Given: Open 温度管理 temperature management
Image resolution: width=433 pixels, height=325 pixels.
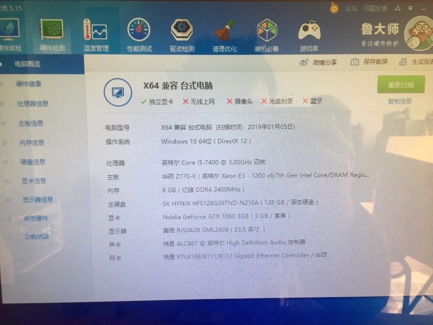Looking at the screenshot, I should click(96, 35).
